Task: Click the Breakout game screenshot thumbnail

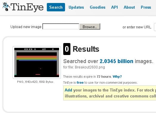Action: point(37,62)
